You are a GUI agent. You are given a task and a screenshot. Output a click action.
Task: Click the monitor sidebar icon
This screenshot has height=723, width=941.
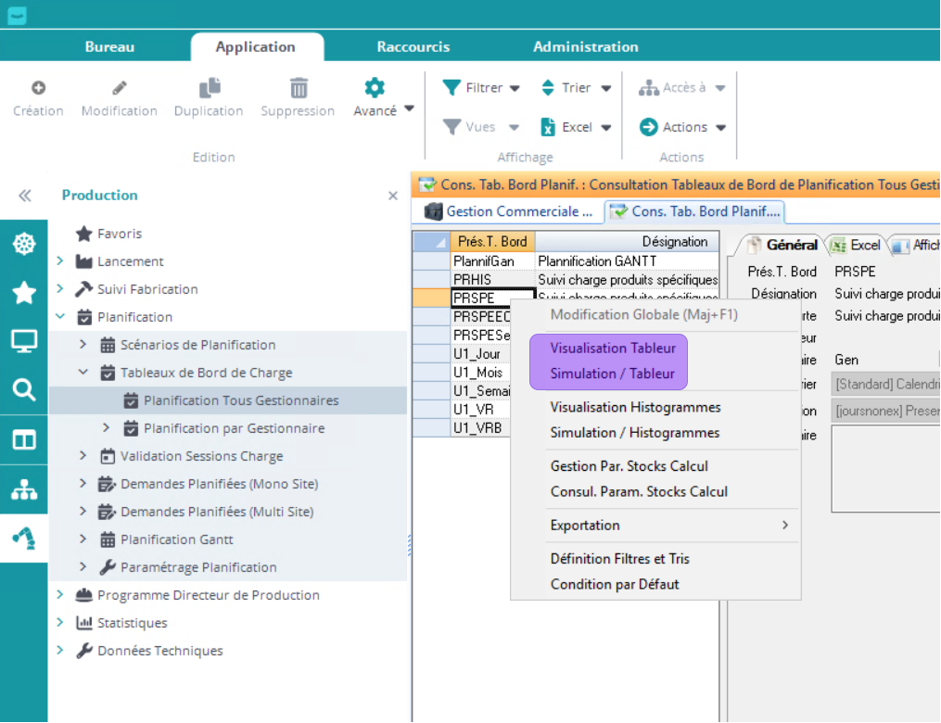click(23, 341)
